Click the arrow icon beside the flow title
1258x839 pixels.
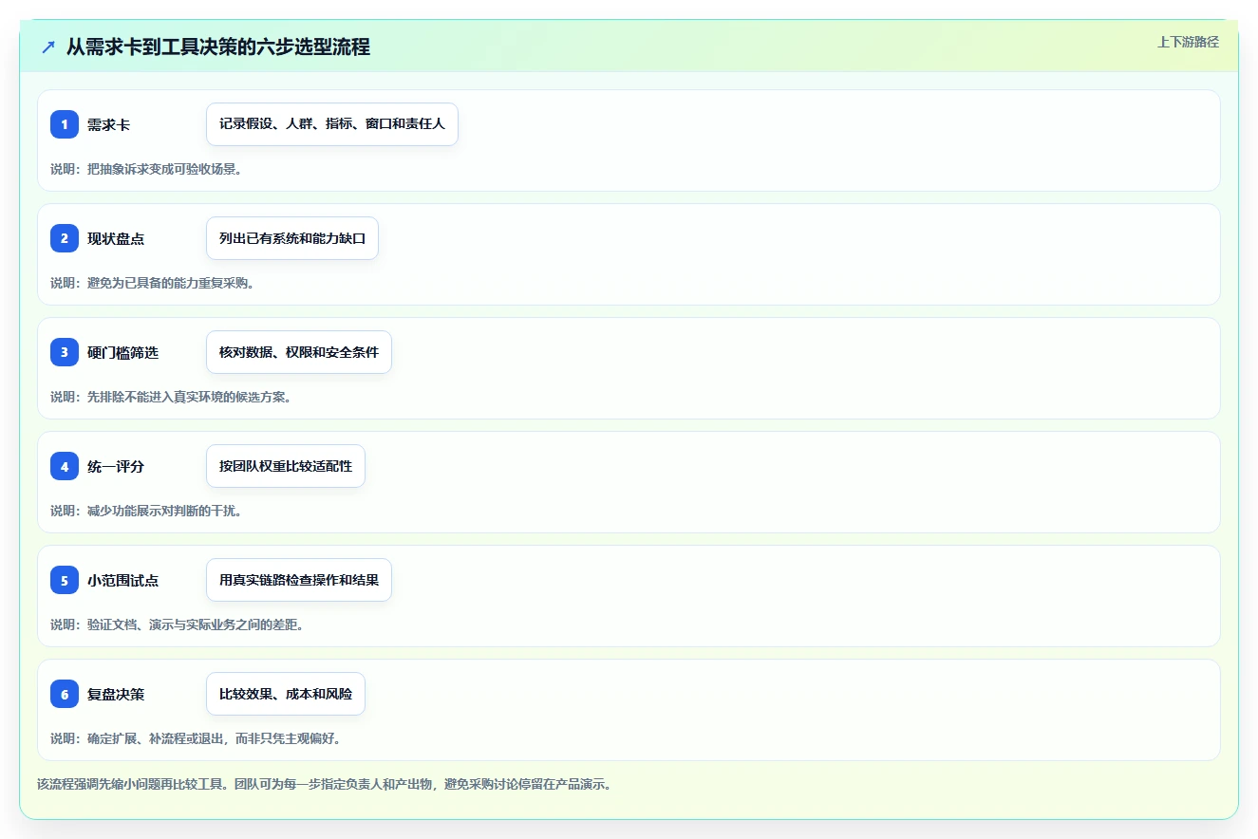[48, 47]
